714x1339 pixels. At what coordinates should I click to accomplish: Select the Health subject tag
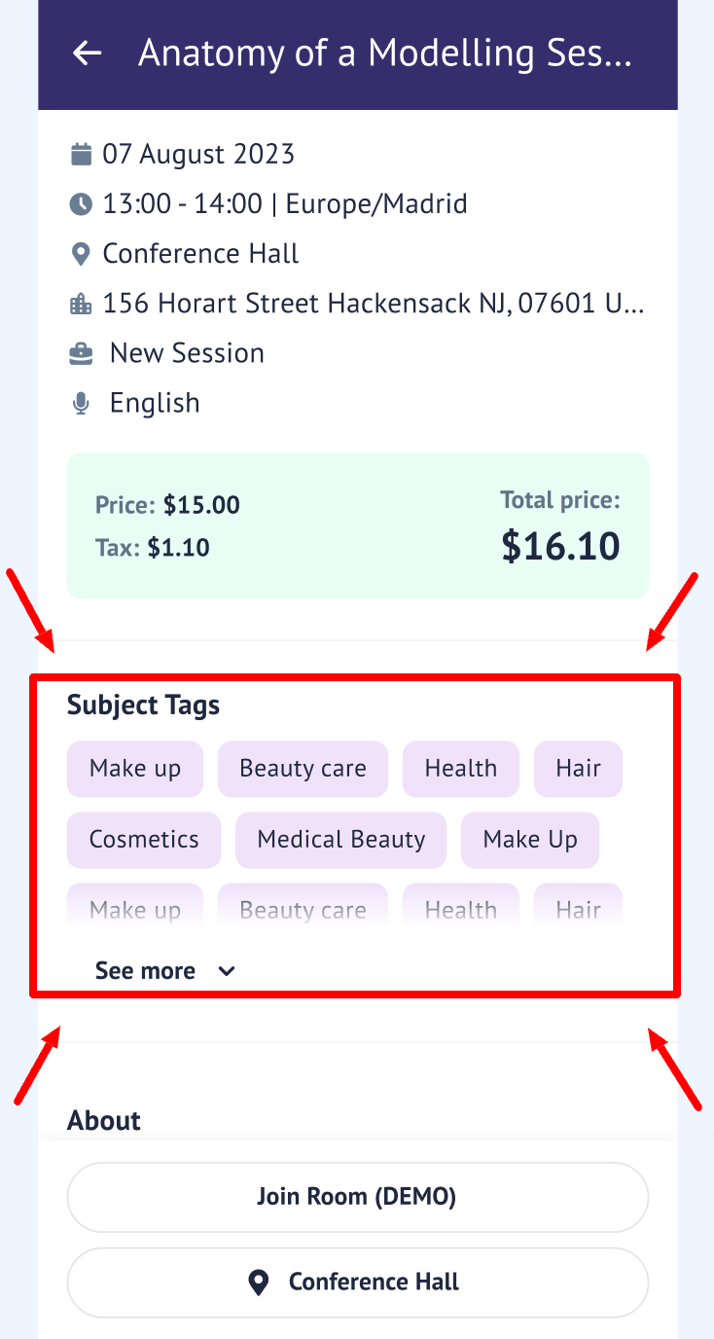(461, 769)
